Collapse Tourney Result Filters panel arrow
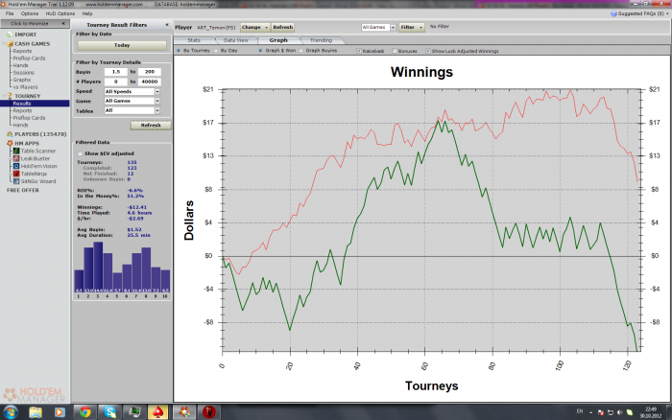This screenshot has width=672, height=420. [x=167, y=25]
